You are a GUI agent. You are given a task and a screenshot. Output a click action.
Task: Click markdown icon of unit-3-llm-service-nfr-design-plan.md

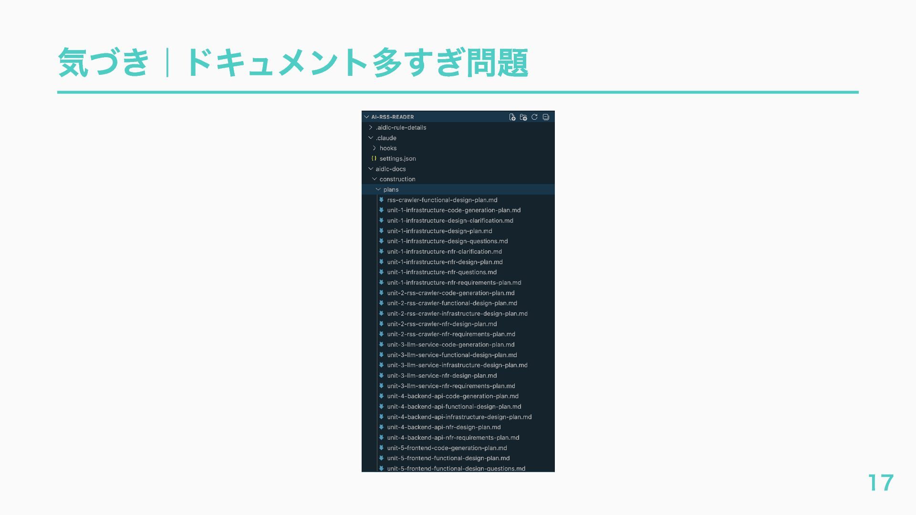pyautogui.click(x=381, y=375)
